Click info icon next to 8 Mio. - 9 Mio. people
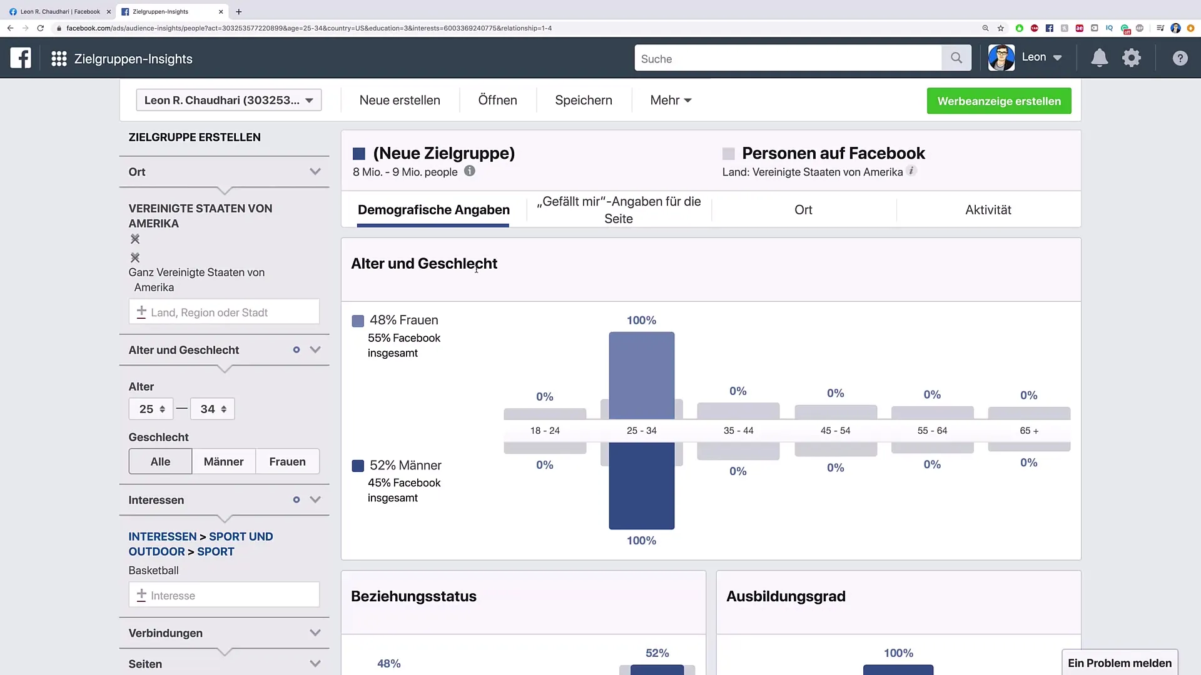 pyautogui.click(x=470, y=171)
